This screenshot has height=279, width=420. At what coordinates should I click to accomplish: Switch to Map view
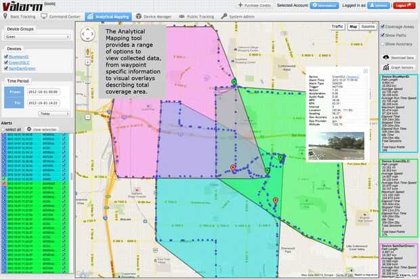[354, 26]
